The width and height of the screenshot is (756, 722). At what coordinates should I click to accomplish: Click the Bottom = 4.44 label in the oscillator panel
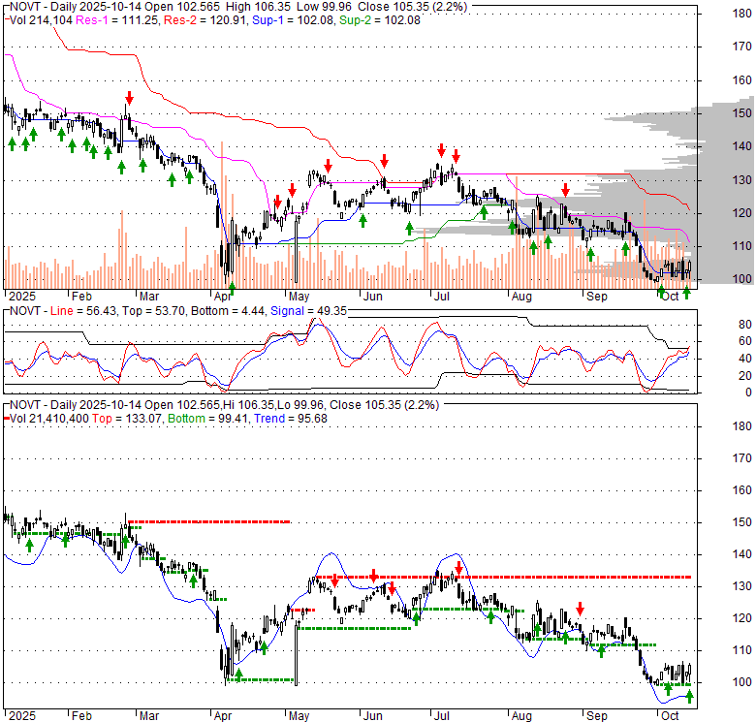(x=228, y=311)
